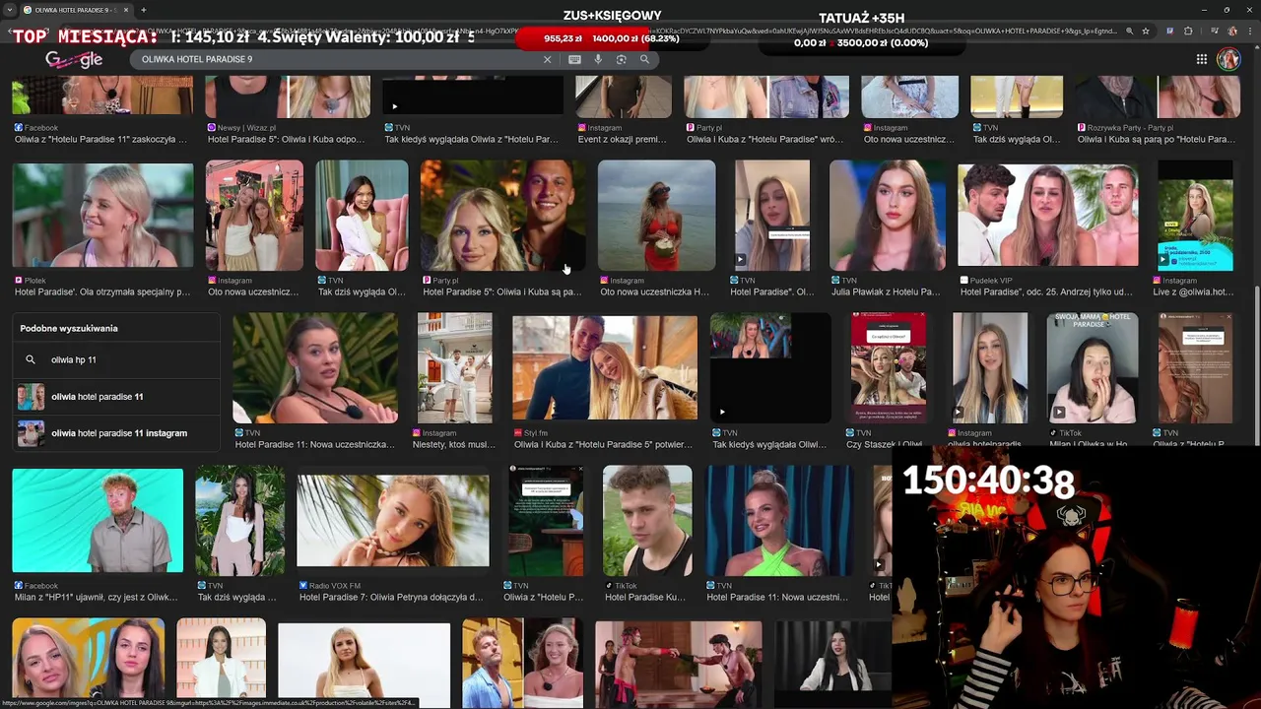The width and height of the screenshot is (1261, 709).
Task: Open Radio VOX FM 'Hotel Paradise 7: Oliwia Petryna' link
Action: [391, 597]
